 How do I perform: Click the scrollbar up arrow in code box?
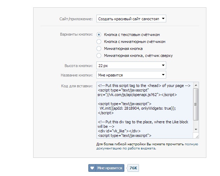(196, 85)
